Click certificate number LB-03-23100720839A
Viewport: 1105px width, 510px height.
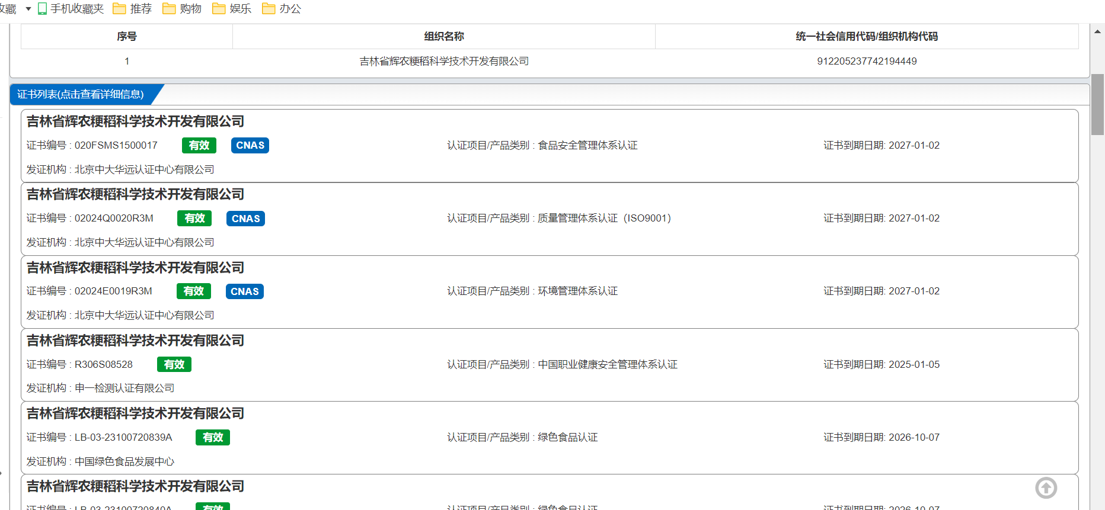pos(123,437)
